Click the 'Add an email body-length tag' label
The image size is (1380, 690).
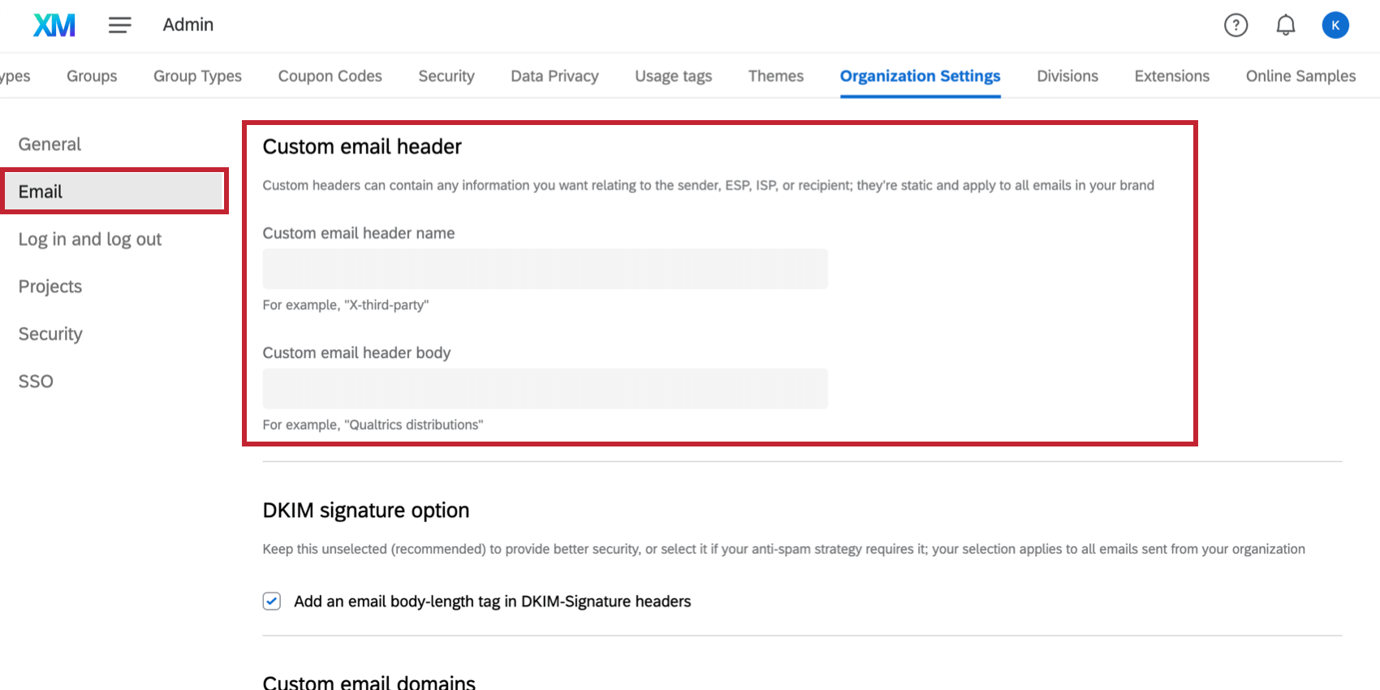point(493,602)
